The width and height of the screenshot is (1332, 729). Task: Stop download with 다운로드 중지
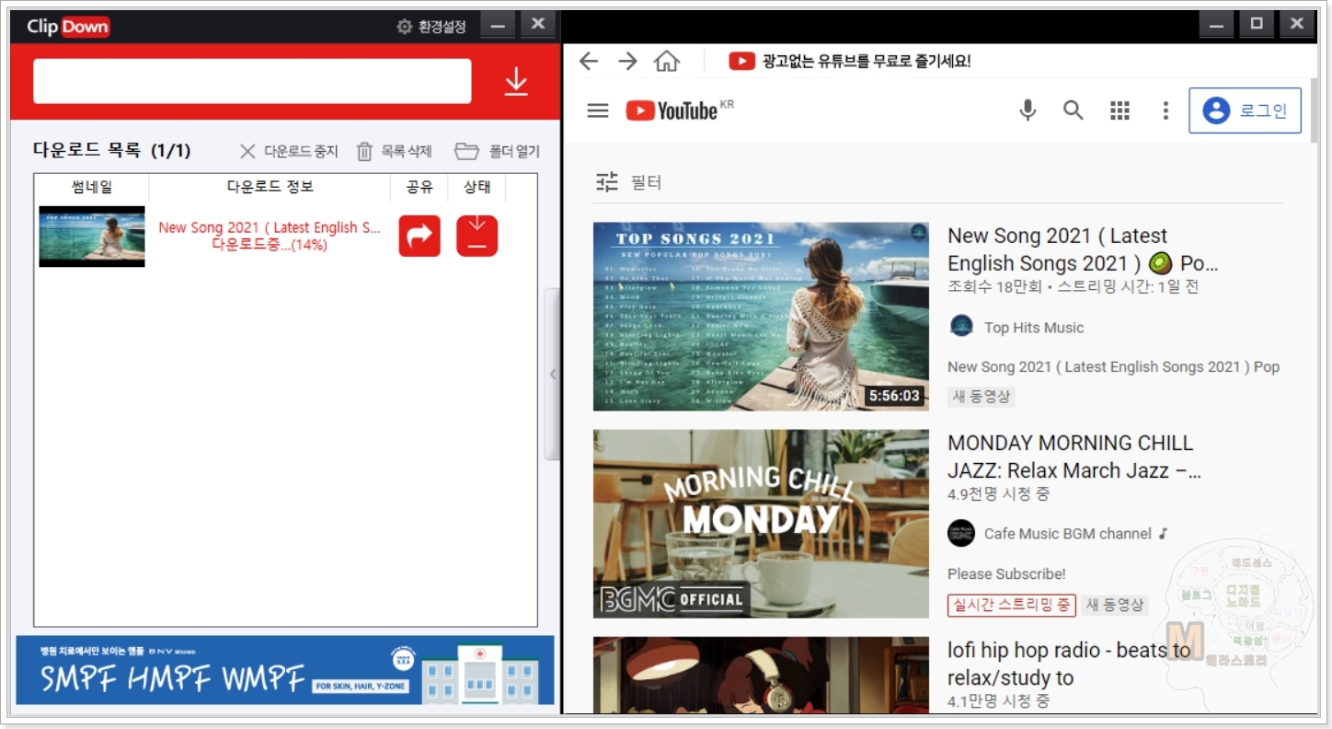tap(288, 151)
